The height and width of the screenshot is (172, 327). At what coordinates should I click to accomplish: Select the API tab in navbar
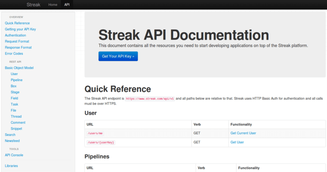pyautogui.click(x=67, y=5)
